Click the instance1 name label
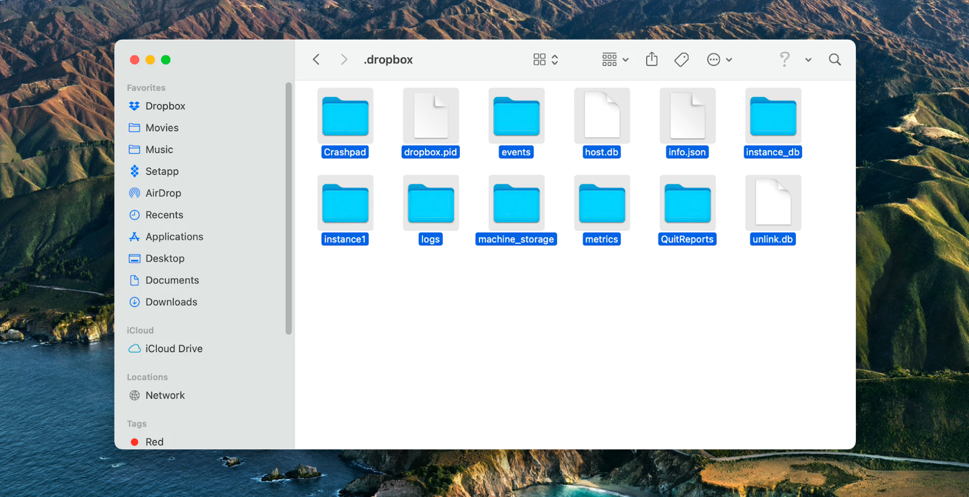The width and height of the screenshot is (969, 497). point(345,239)
